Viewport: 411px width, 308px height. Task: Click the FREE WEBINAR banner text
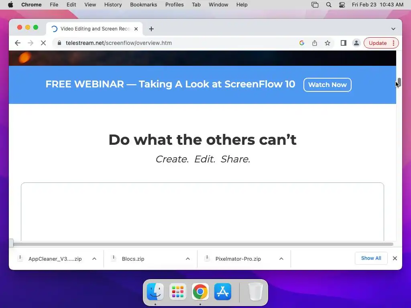pos(170,84)
